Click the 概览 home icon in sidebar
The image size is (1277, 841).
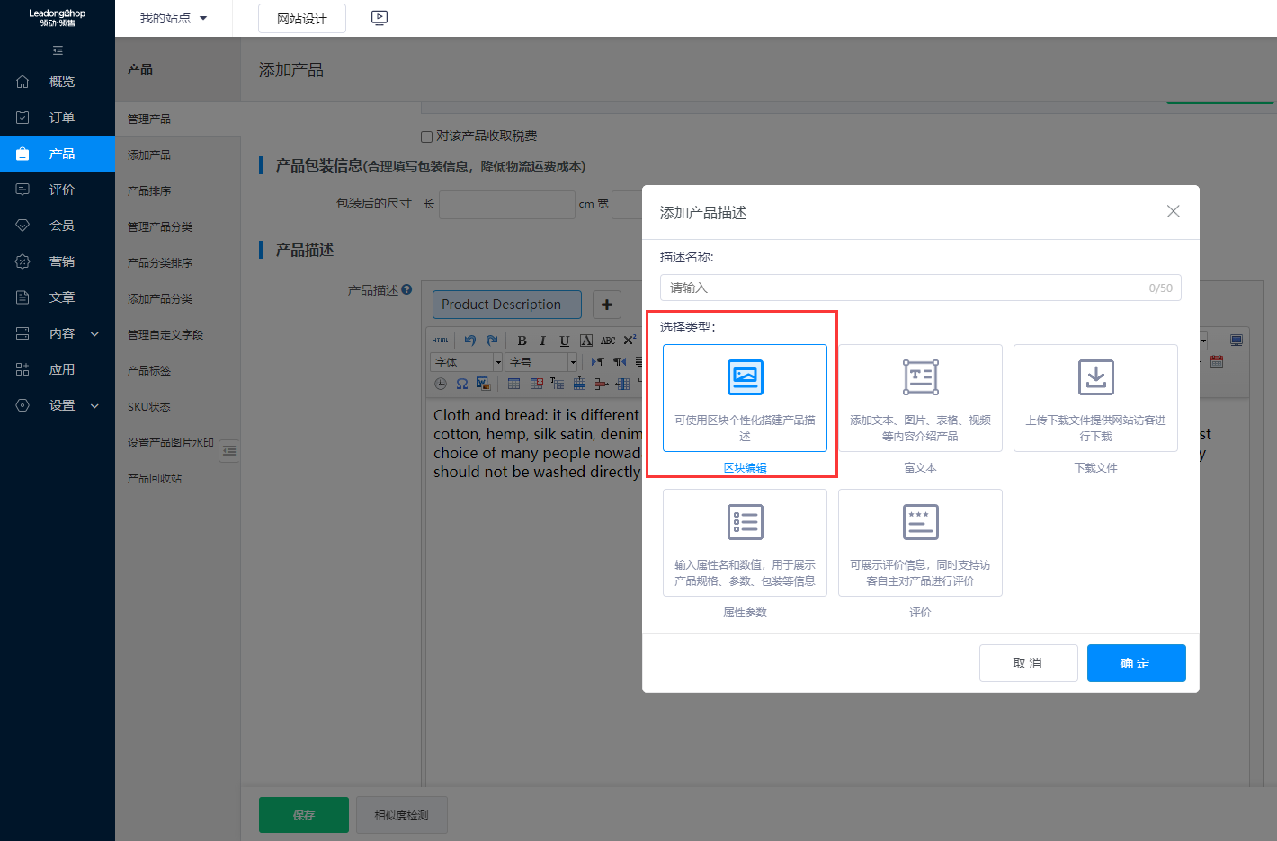point(23,82)
